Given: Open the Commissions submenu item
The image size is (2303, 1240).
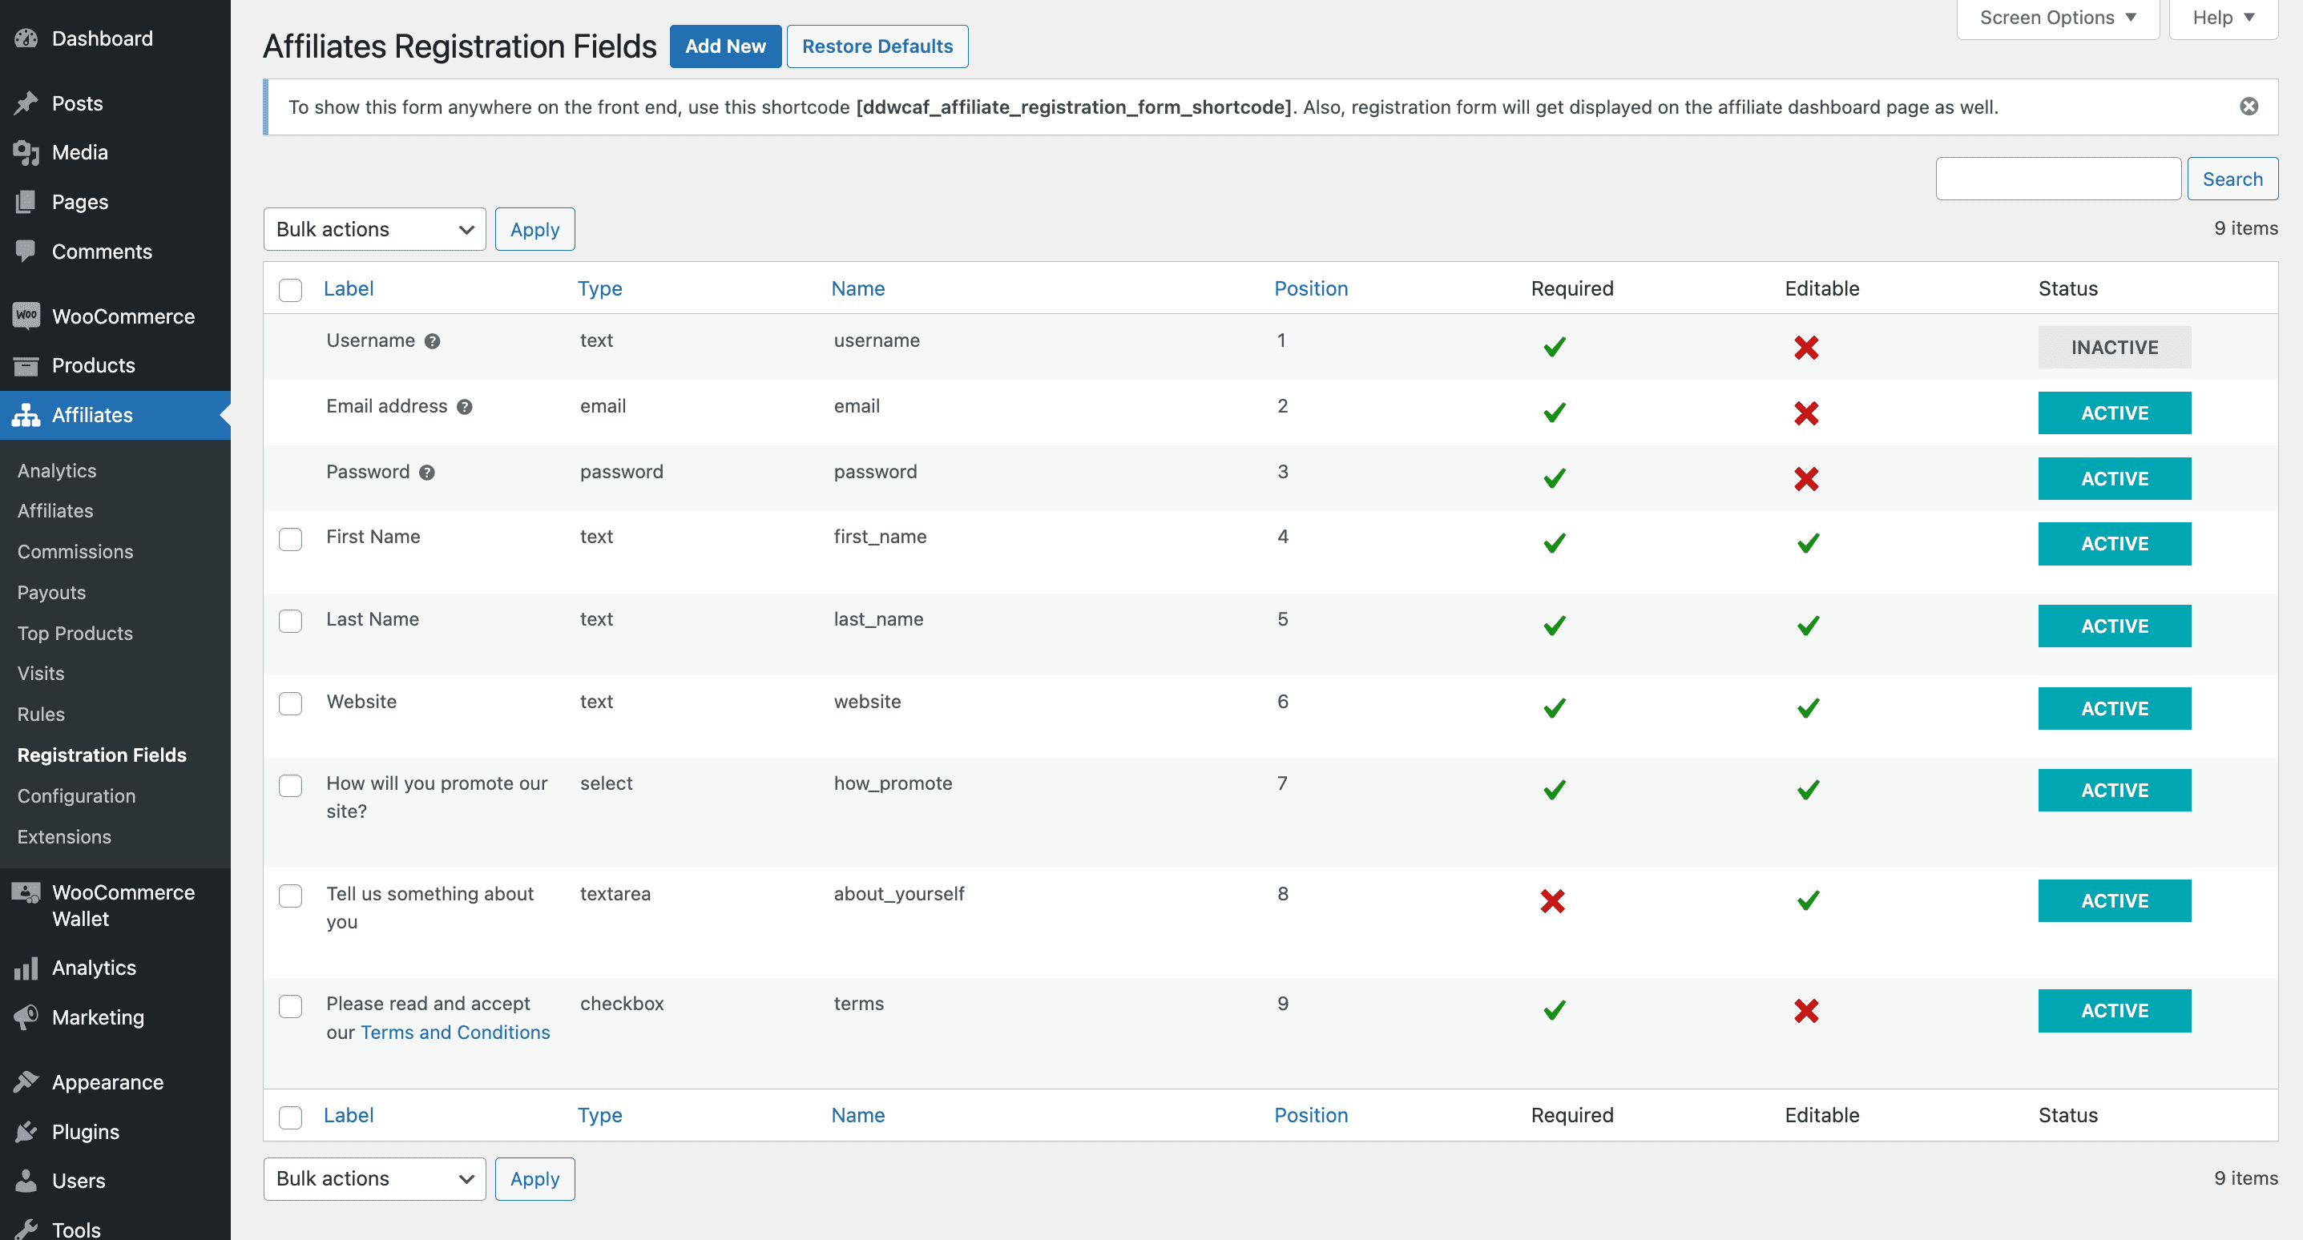Looking at the screenshot, I should coord(75,552).
